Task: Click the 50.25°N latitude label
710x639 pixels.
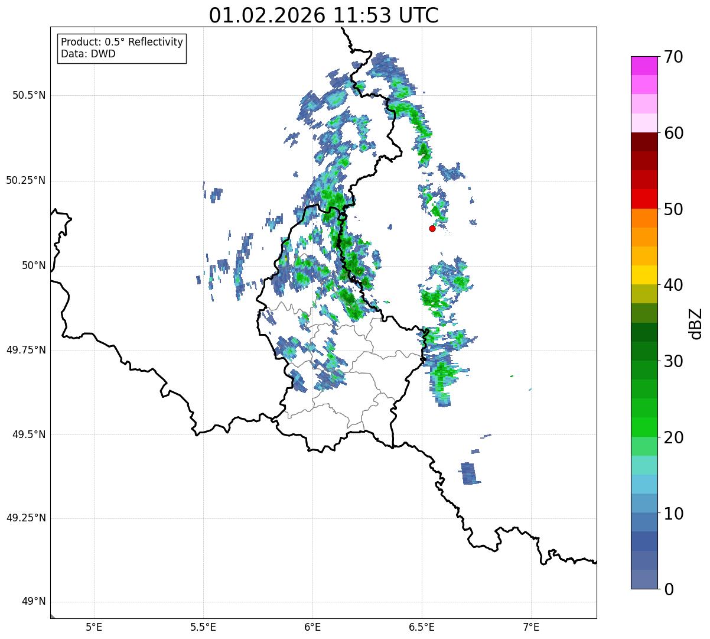Action: (x=25, y=180)
